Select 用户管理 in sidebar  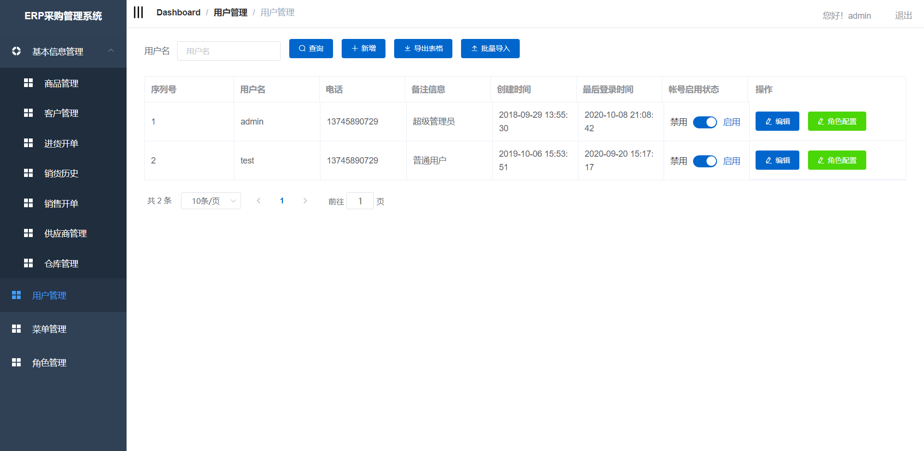pyautogui.click(x=63, y=295)
